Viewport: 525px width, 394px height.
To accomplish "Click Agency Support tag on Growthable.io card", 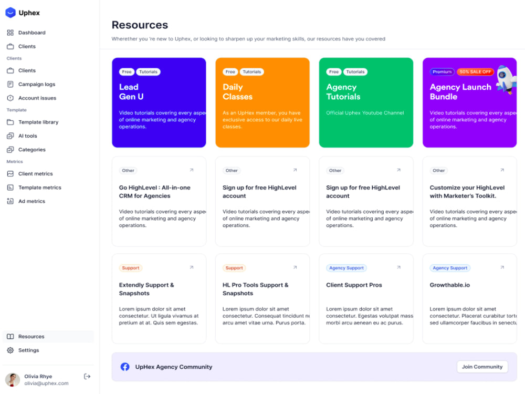I will [x=450, y=268].
